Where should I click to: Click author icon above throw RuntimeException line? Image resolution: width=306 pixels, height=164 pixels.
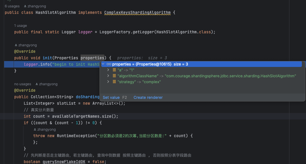[x=35, y=129]
